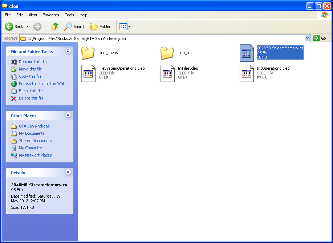Select the 2048MB-StreamMemory.cs file icon
Screen dimensions: 333x243
tap(247, 53)
